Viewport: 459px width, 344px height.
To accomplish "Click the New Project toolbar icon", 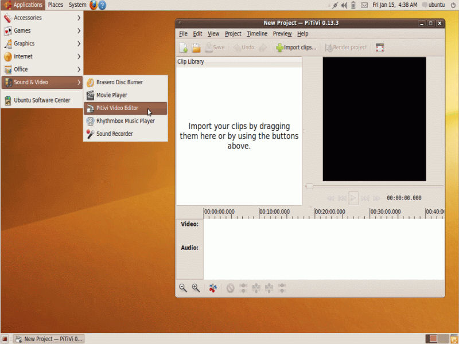I will tap(184, 48).
